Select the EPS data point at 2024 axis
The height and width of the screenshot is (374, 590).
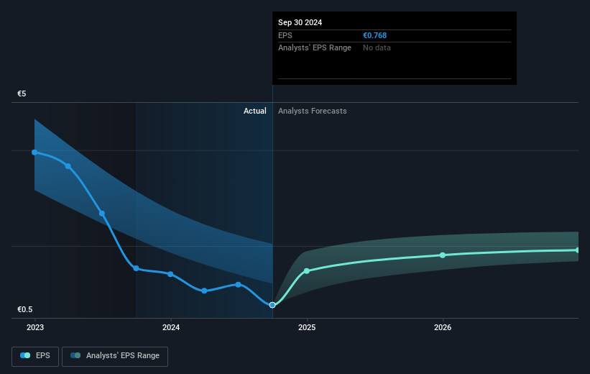pos(170,274)
